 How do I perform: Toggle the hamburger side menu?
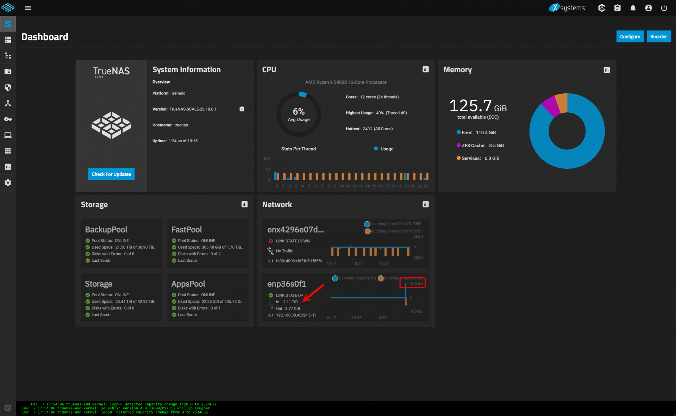(28, 8)
